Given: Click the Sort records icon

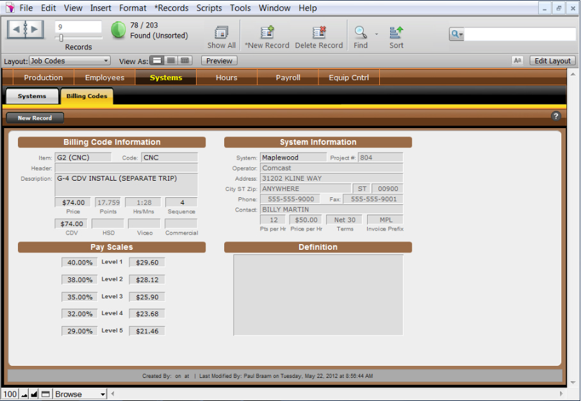Looking at the screenshot, I should 397,33.
